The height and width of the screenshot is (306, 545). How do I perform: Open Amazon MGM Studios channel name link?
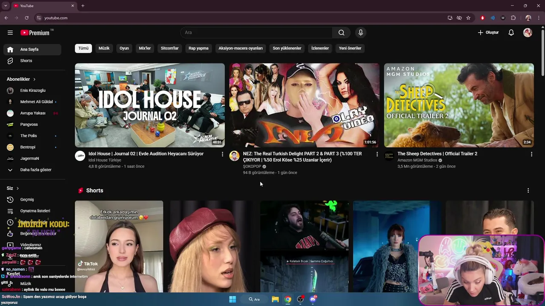click(x=417, y=160)
